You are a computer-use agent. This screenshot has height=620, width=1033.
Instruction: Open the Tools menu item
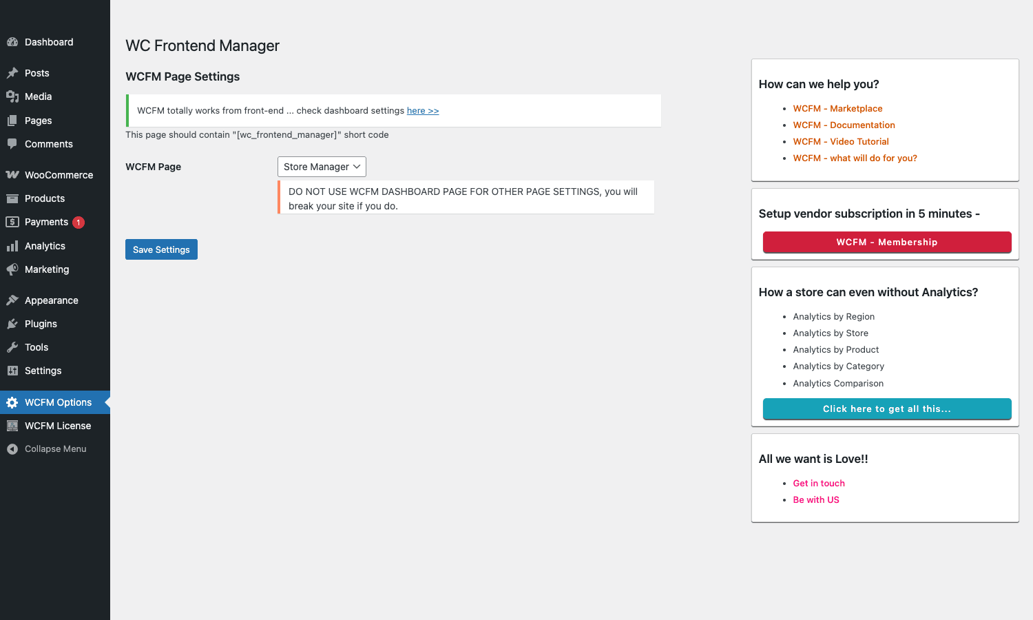pos(55,347)
